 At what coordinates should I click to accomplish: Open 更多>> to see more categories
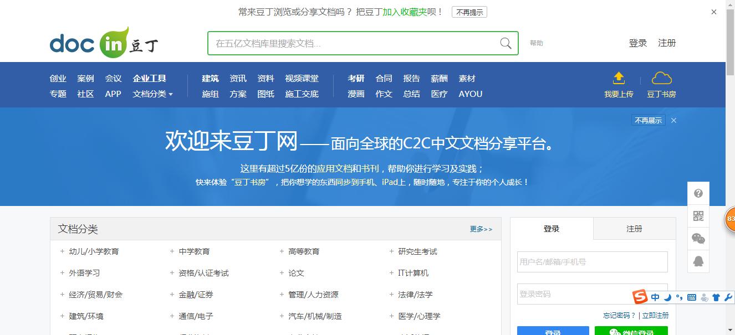tap(480, 228)
